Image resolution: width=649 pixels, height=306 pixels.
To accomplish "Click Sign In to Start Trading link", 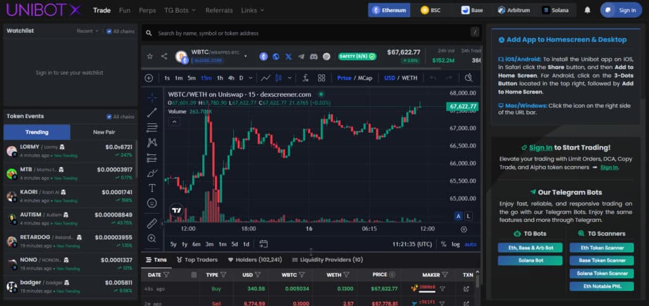I will (541, 147).
